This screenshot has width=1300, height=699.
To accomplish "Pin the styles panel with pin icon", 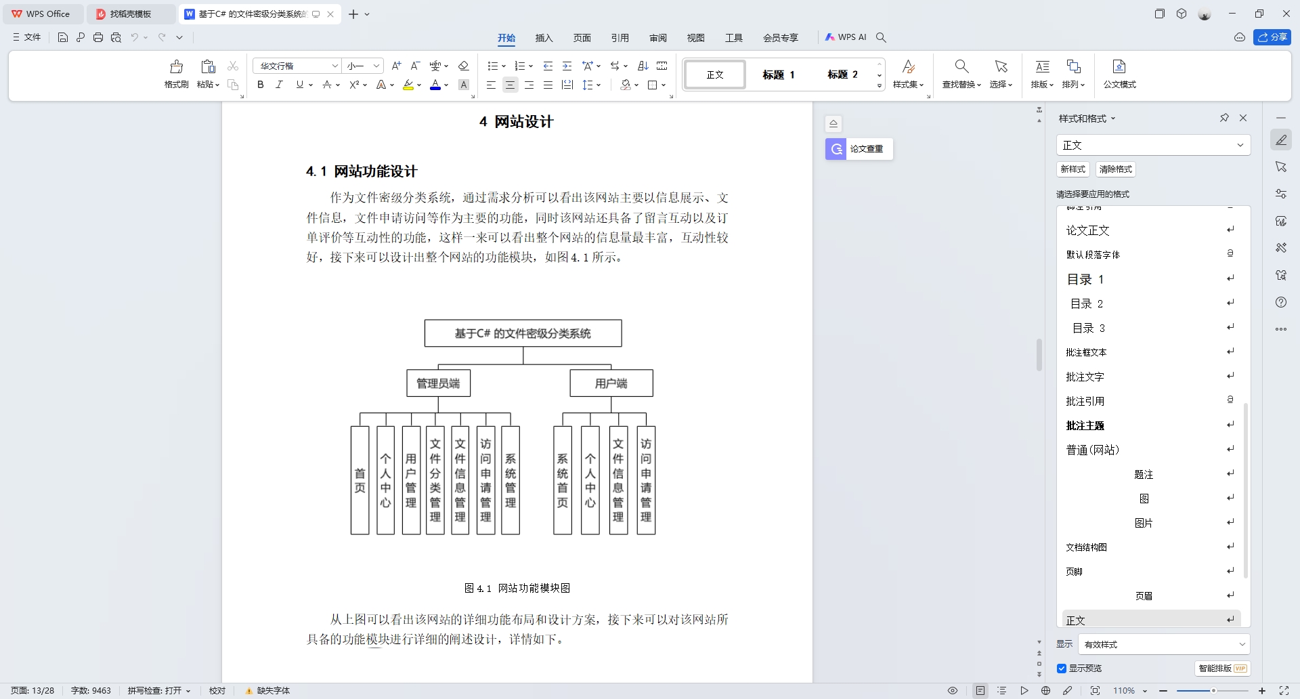I will [x=1224, y=118].
